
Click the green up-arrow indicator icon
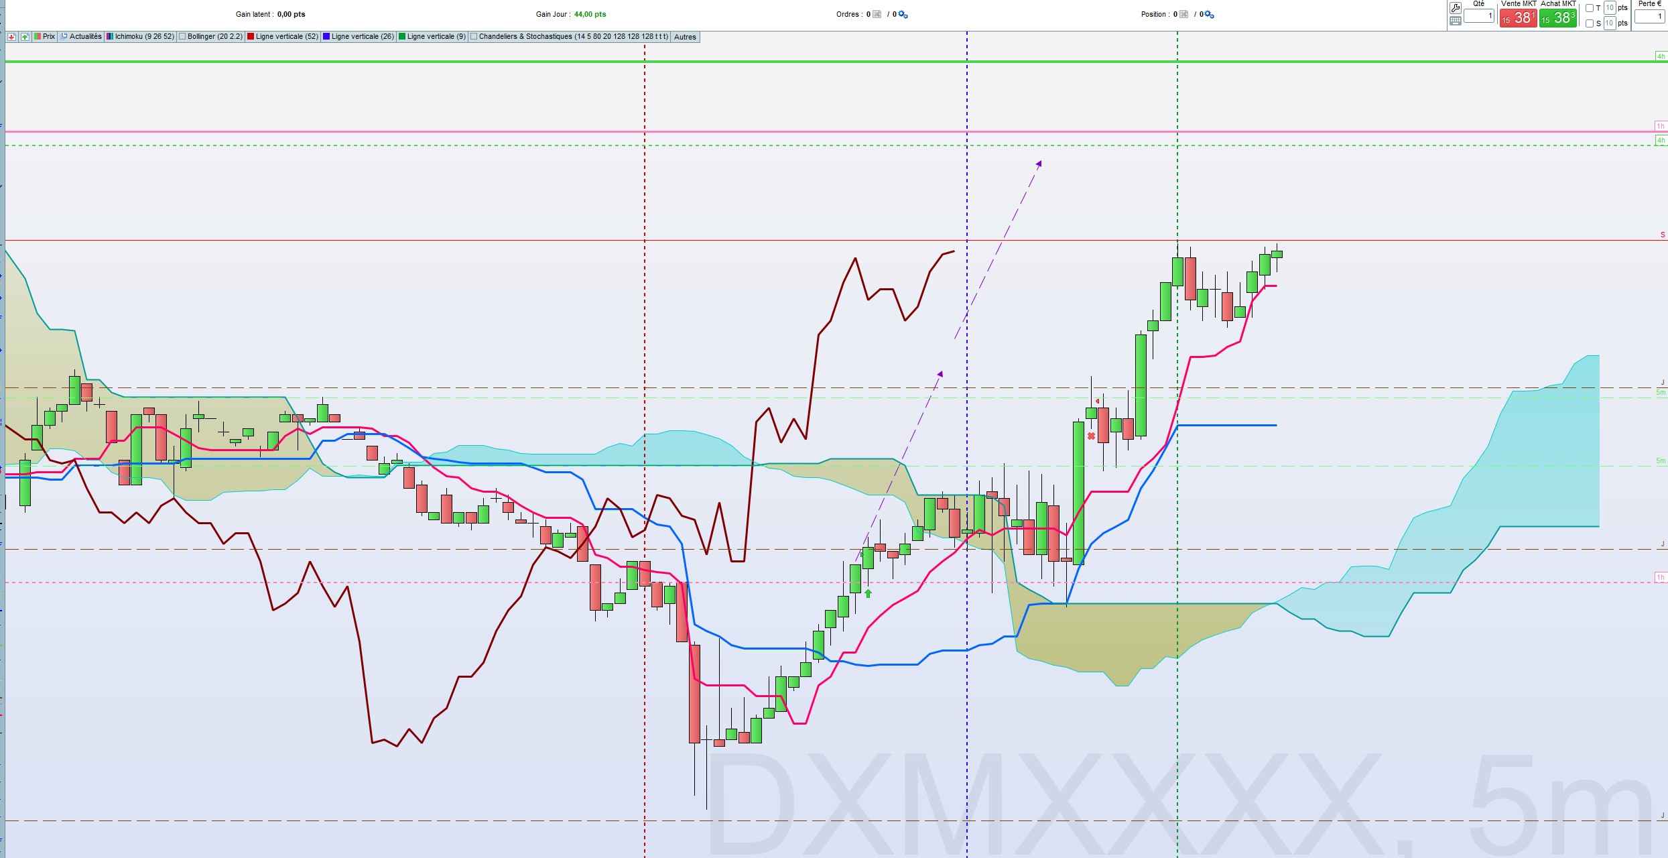(25, 37)
